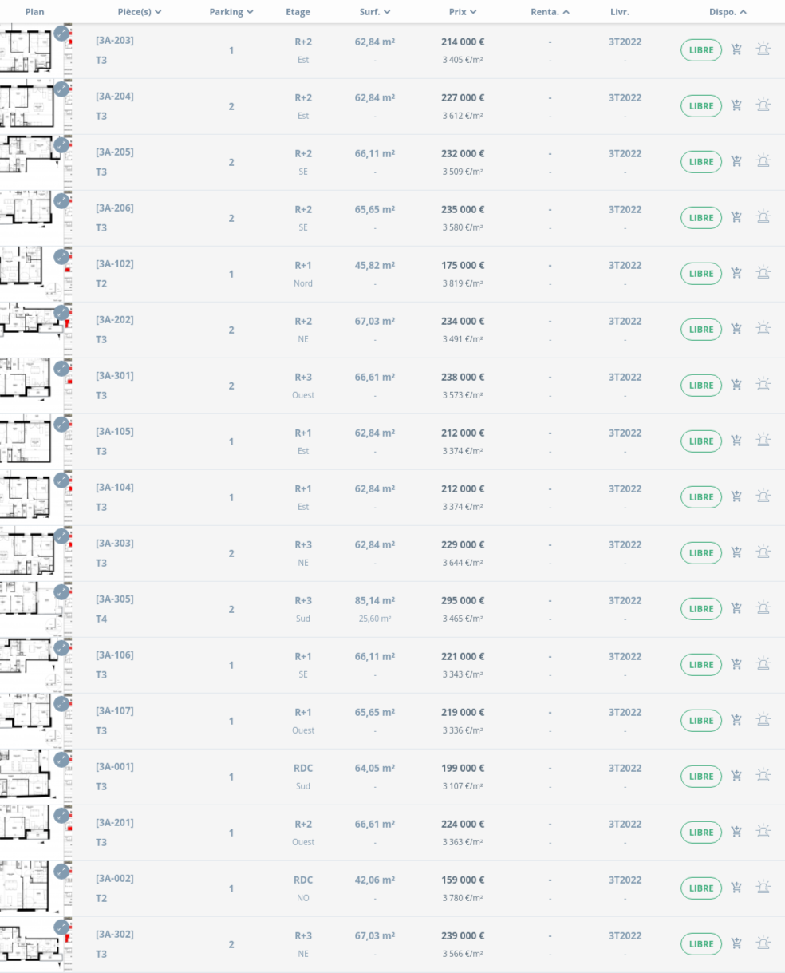Click the LIBRE status for lot 3A-303

coord(701,553)
